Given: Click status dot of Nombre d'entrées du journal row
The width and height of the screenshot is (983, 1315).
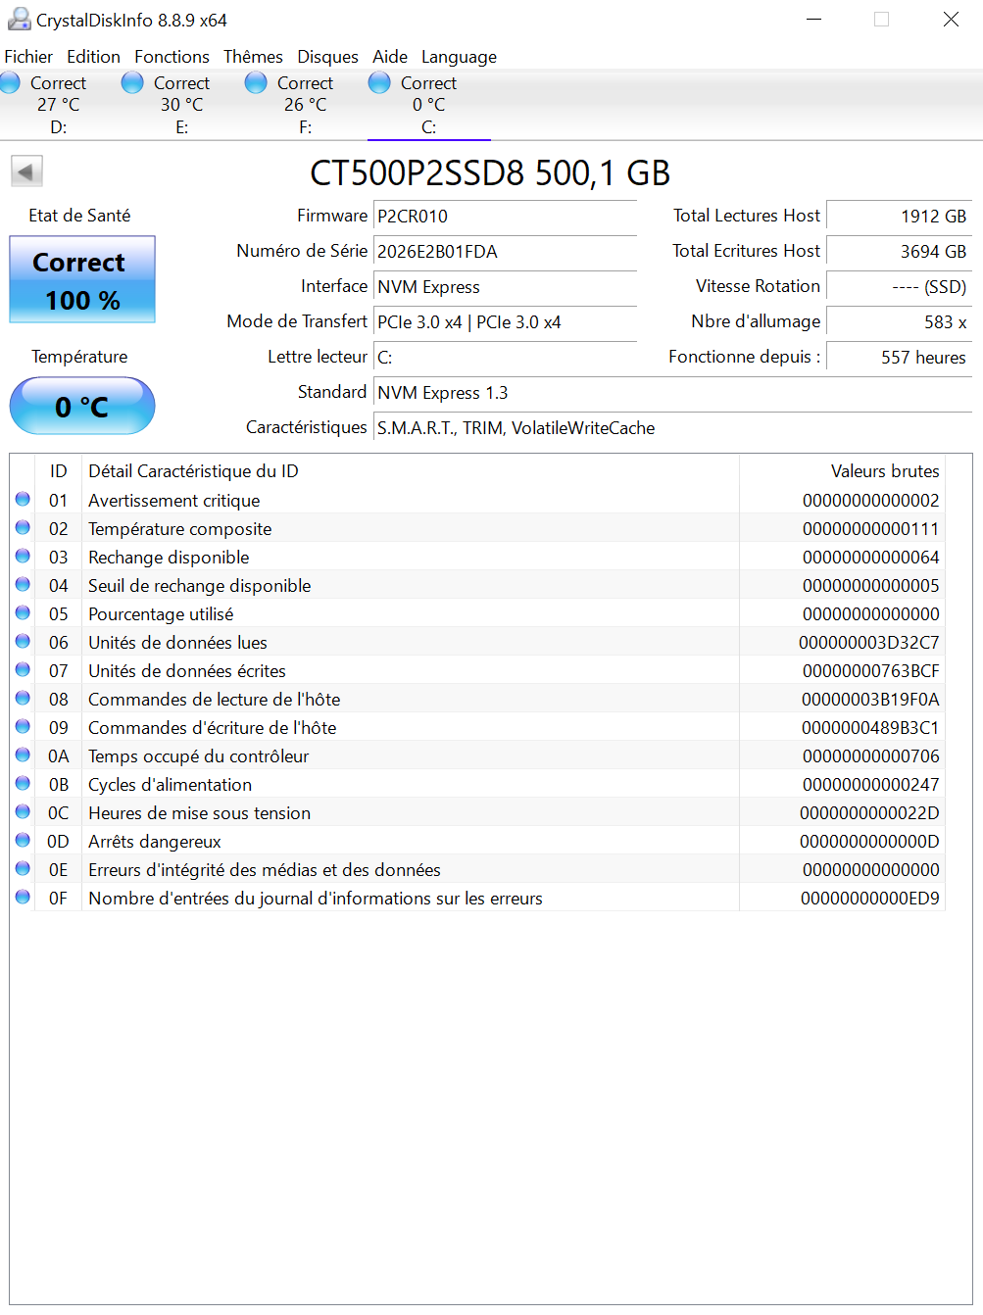Looking at the screenshot, I should pyautogui.click(x=23, y=897).
